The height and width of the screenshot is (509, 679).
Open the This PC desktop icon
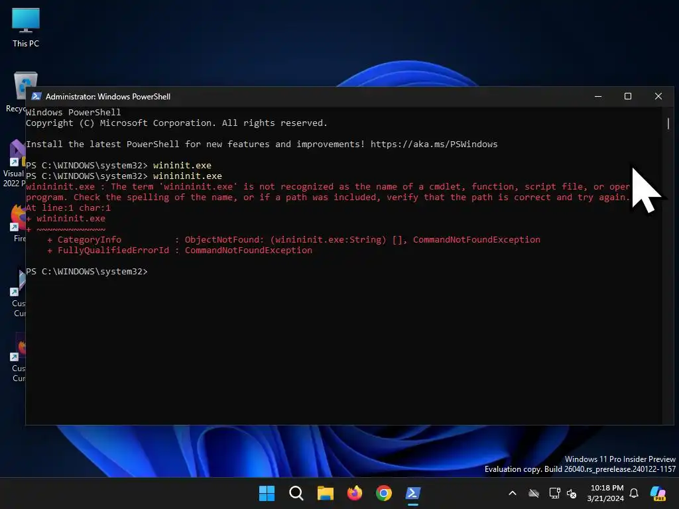[x=26, y=27]
